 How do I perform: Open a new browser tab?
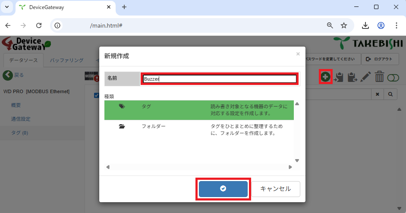(x=124, y=7)
